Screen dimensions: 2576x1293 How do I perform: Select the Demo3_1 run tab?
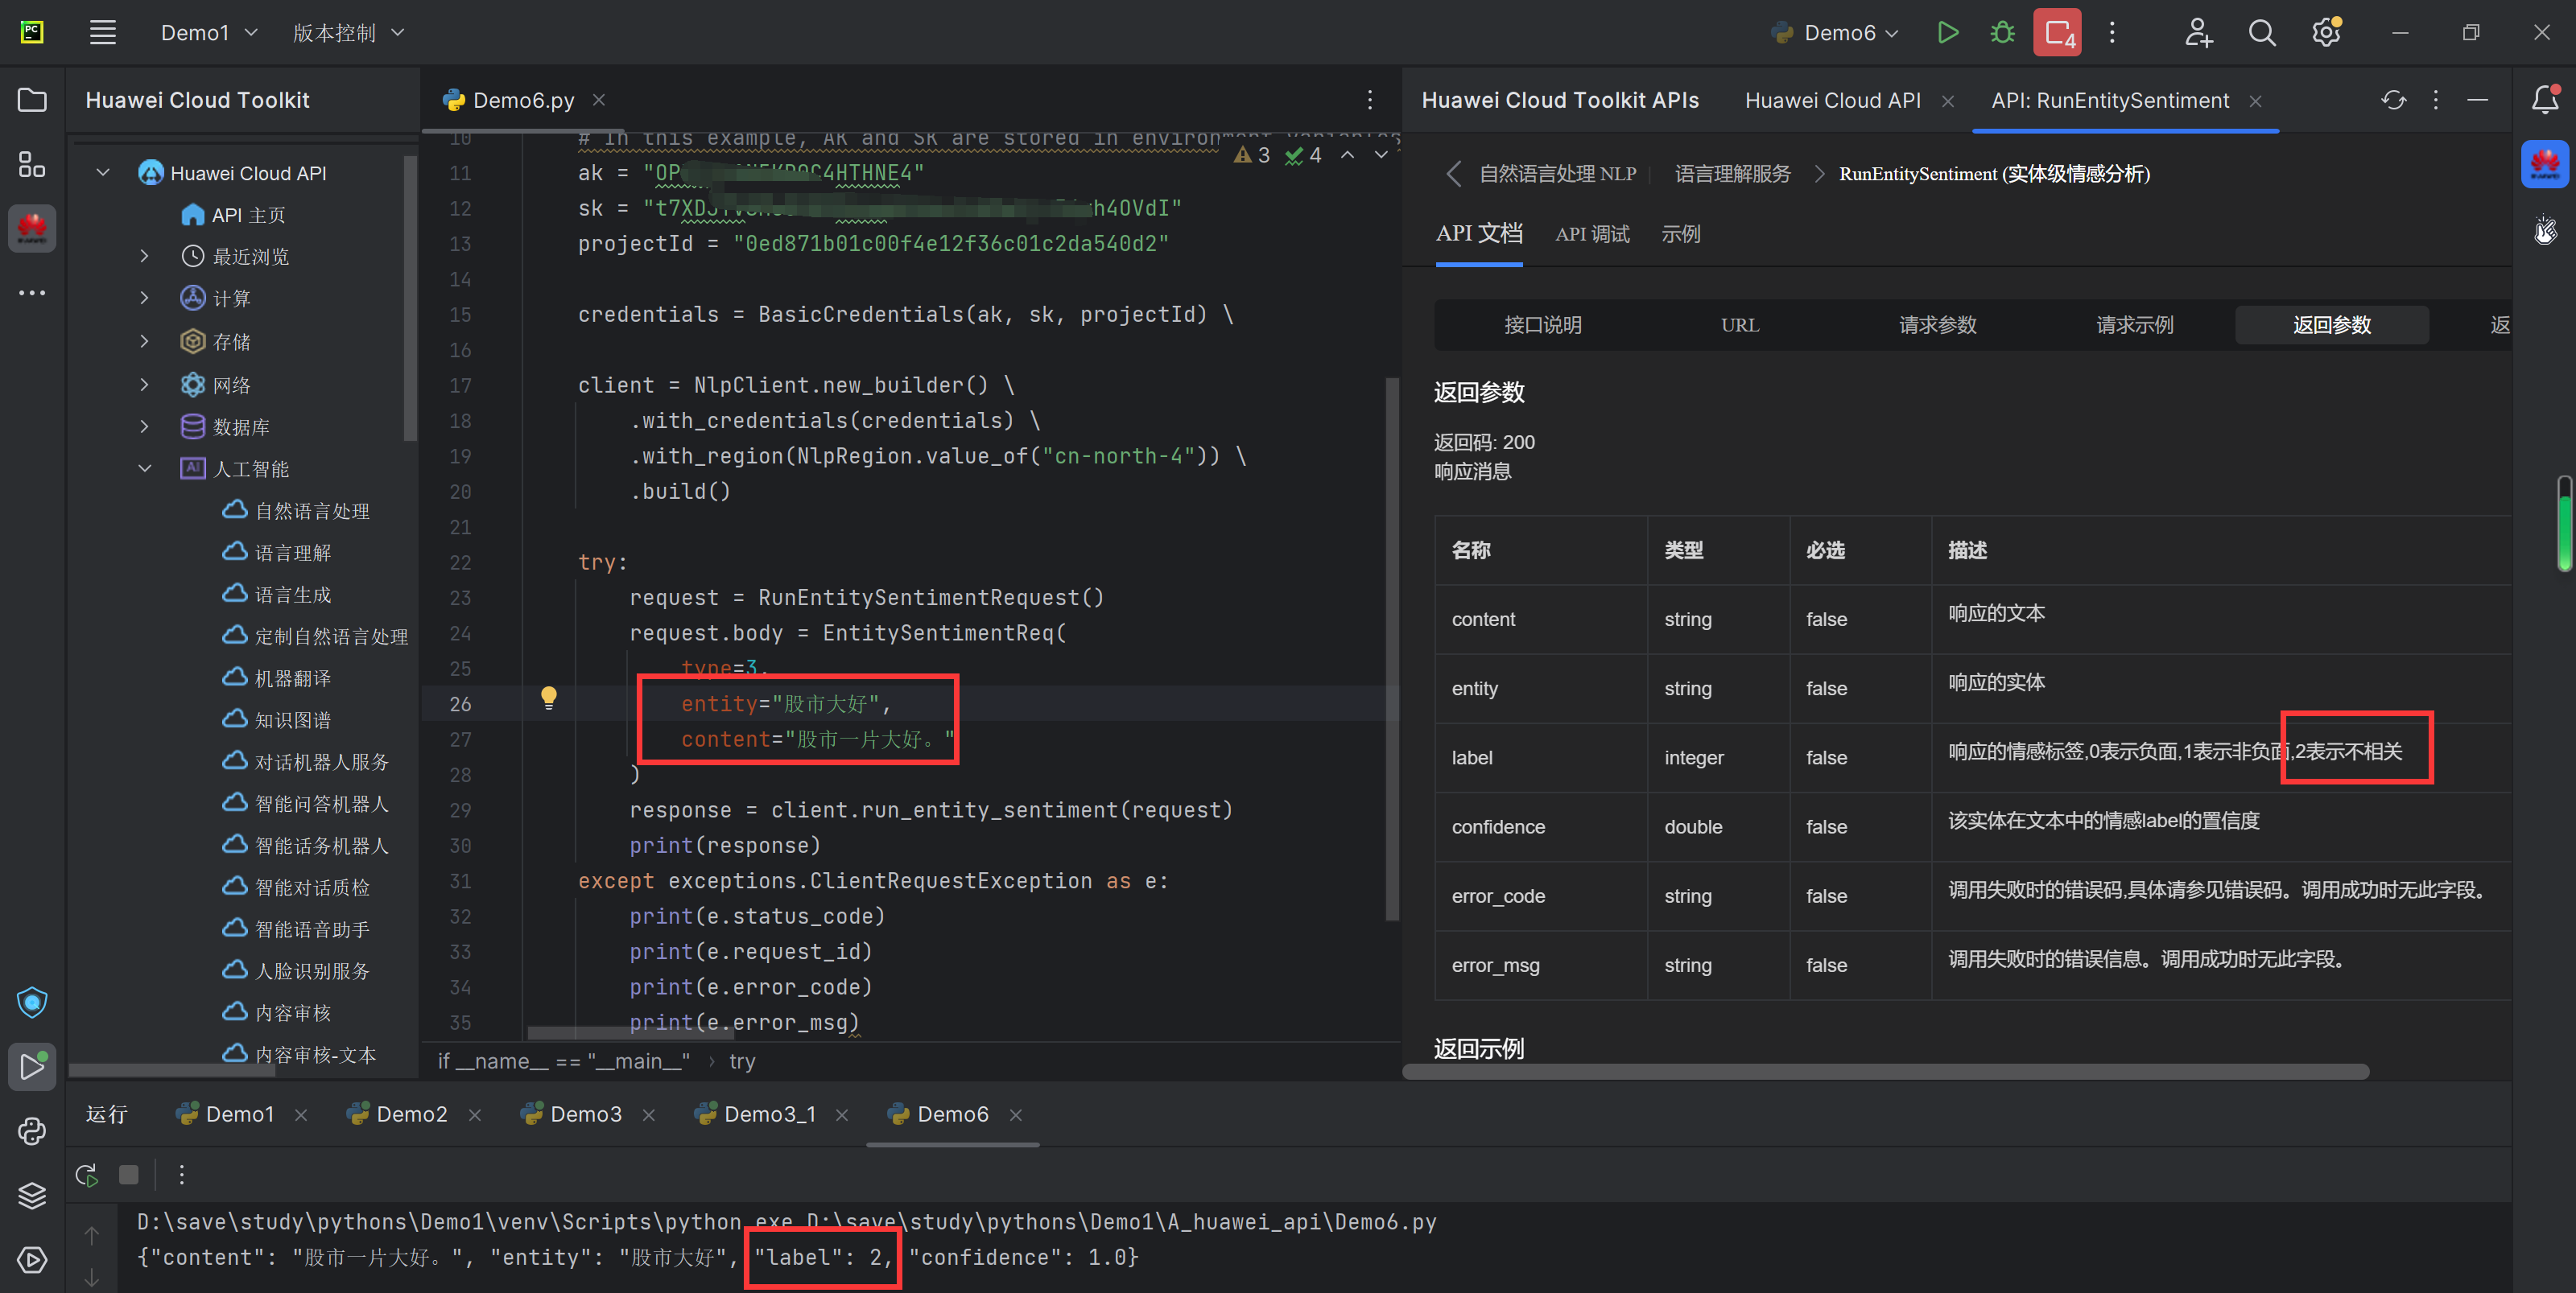tap(769, 1114)
